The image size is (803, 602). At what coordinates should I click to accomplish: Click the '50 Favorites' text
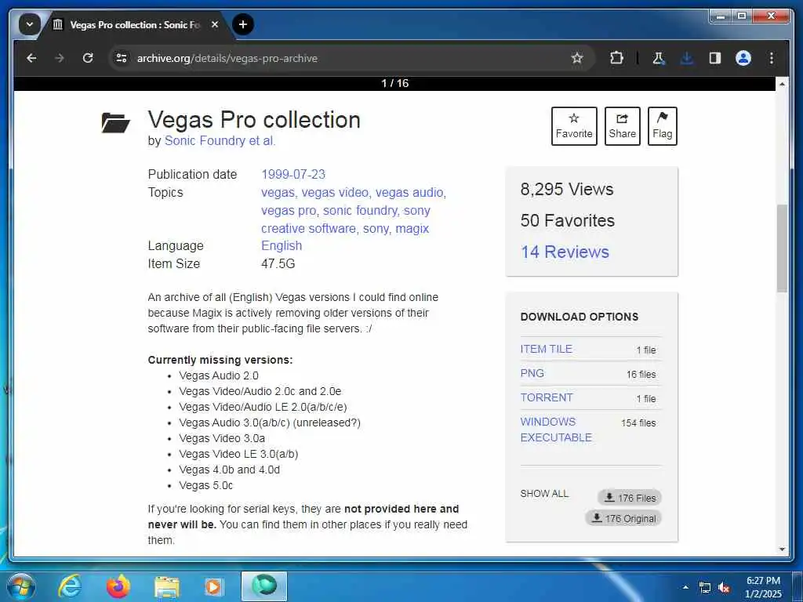[x=568, y=220]
